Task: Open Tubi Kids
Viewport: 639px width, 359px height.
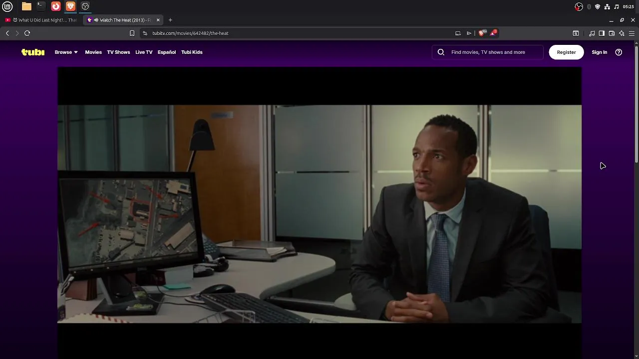Action: [x=192, y=52]
